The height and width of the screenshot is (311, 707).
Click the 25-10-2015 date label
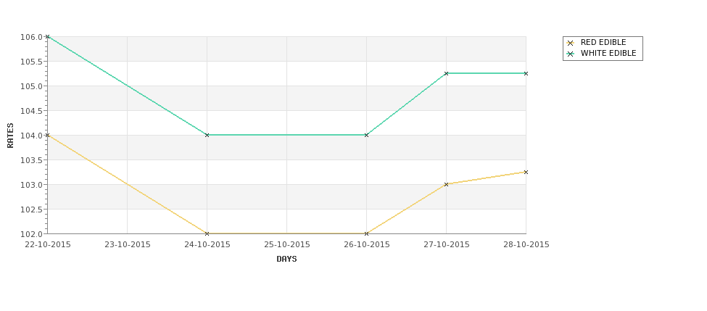click(286, 245)
